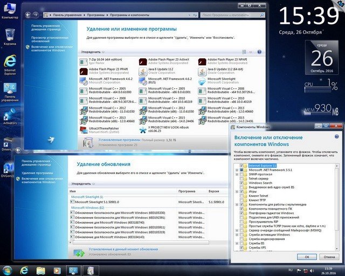This screenshot has height=276, width=345.
Task: Launch Internet Explorer desktop shortcut
Action: tap(10, 65)
